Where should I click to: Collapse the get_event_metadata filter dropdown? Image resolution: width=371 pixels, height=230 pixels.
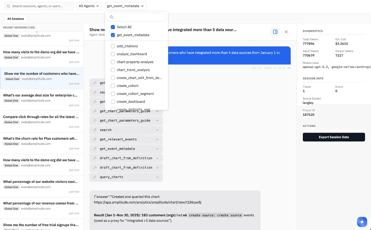click(x=125, y=6)
